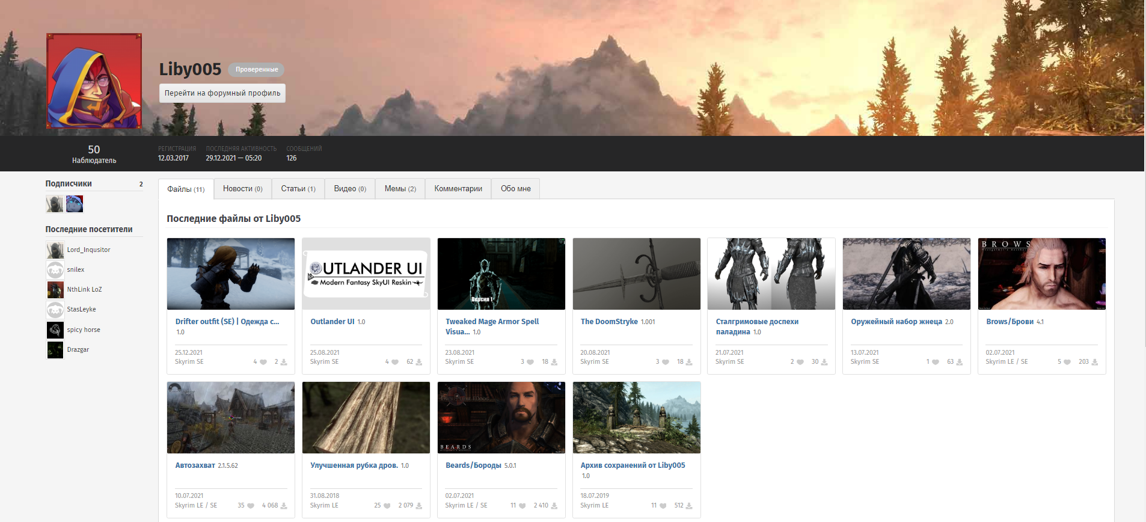Open the Улучшенная рубка дров log thumbnail

366,417
